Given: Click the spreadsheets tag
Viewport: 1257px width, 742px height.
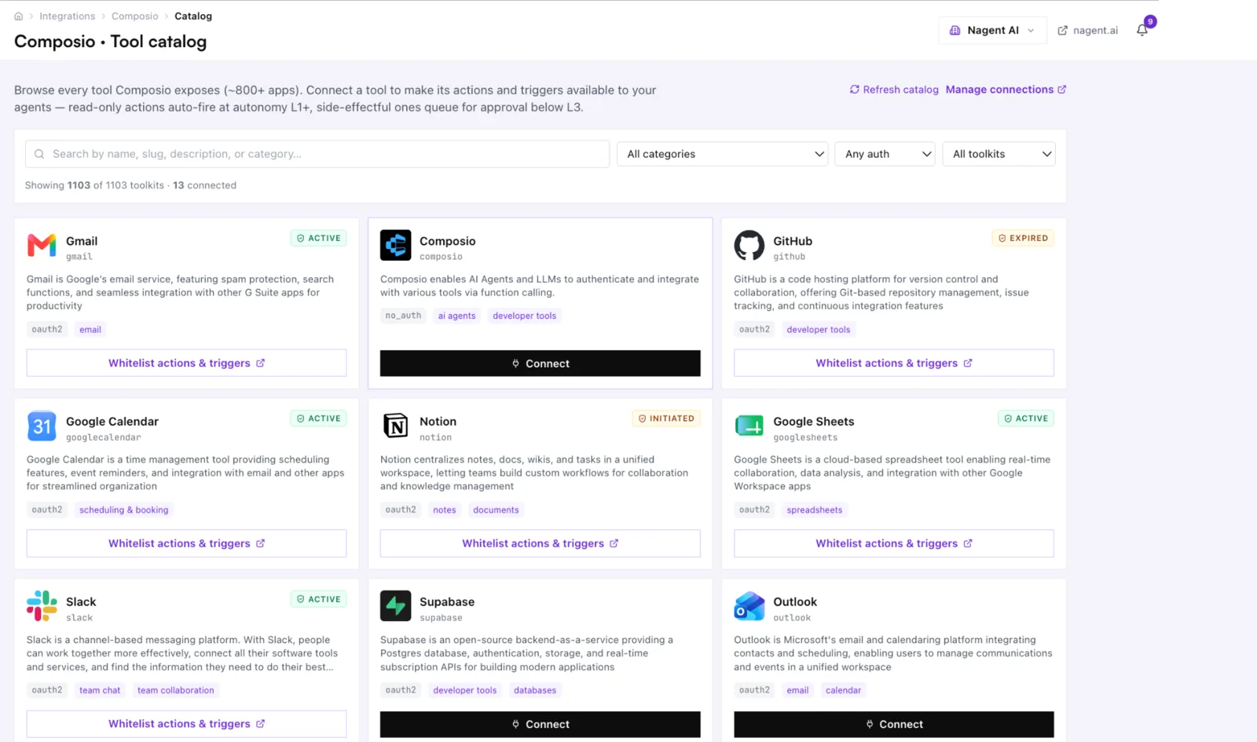Looking at the screenshot, I should [x=815, y=510].
